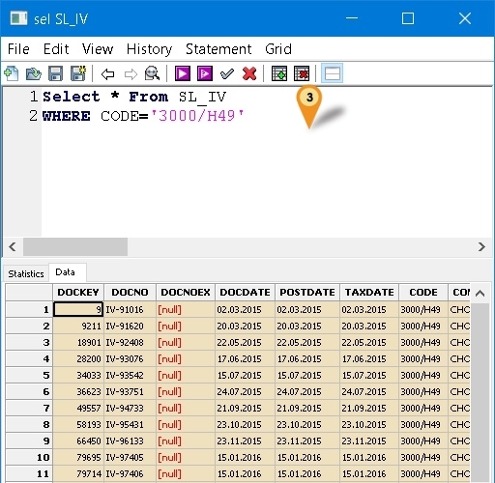Open the Statement menu
This screenshot has height=483, width=495.
218,49
